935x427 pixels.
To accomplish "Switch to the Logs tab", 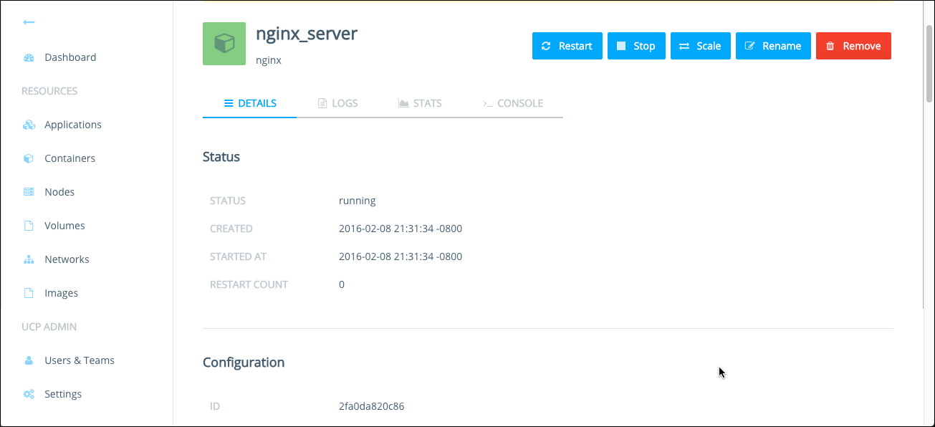I will pos(337,103).
